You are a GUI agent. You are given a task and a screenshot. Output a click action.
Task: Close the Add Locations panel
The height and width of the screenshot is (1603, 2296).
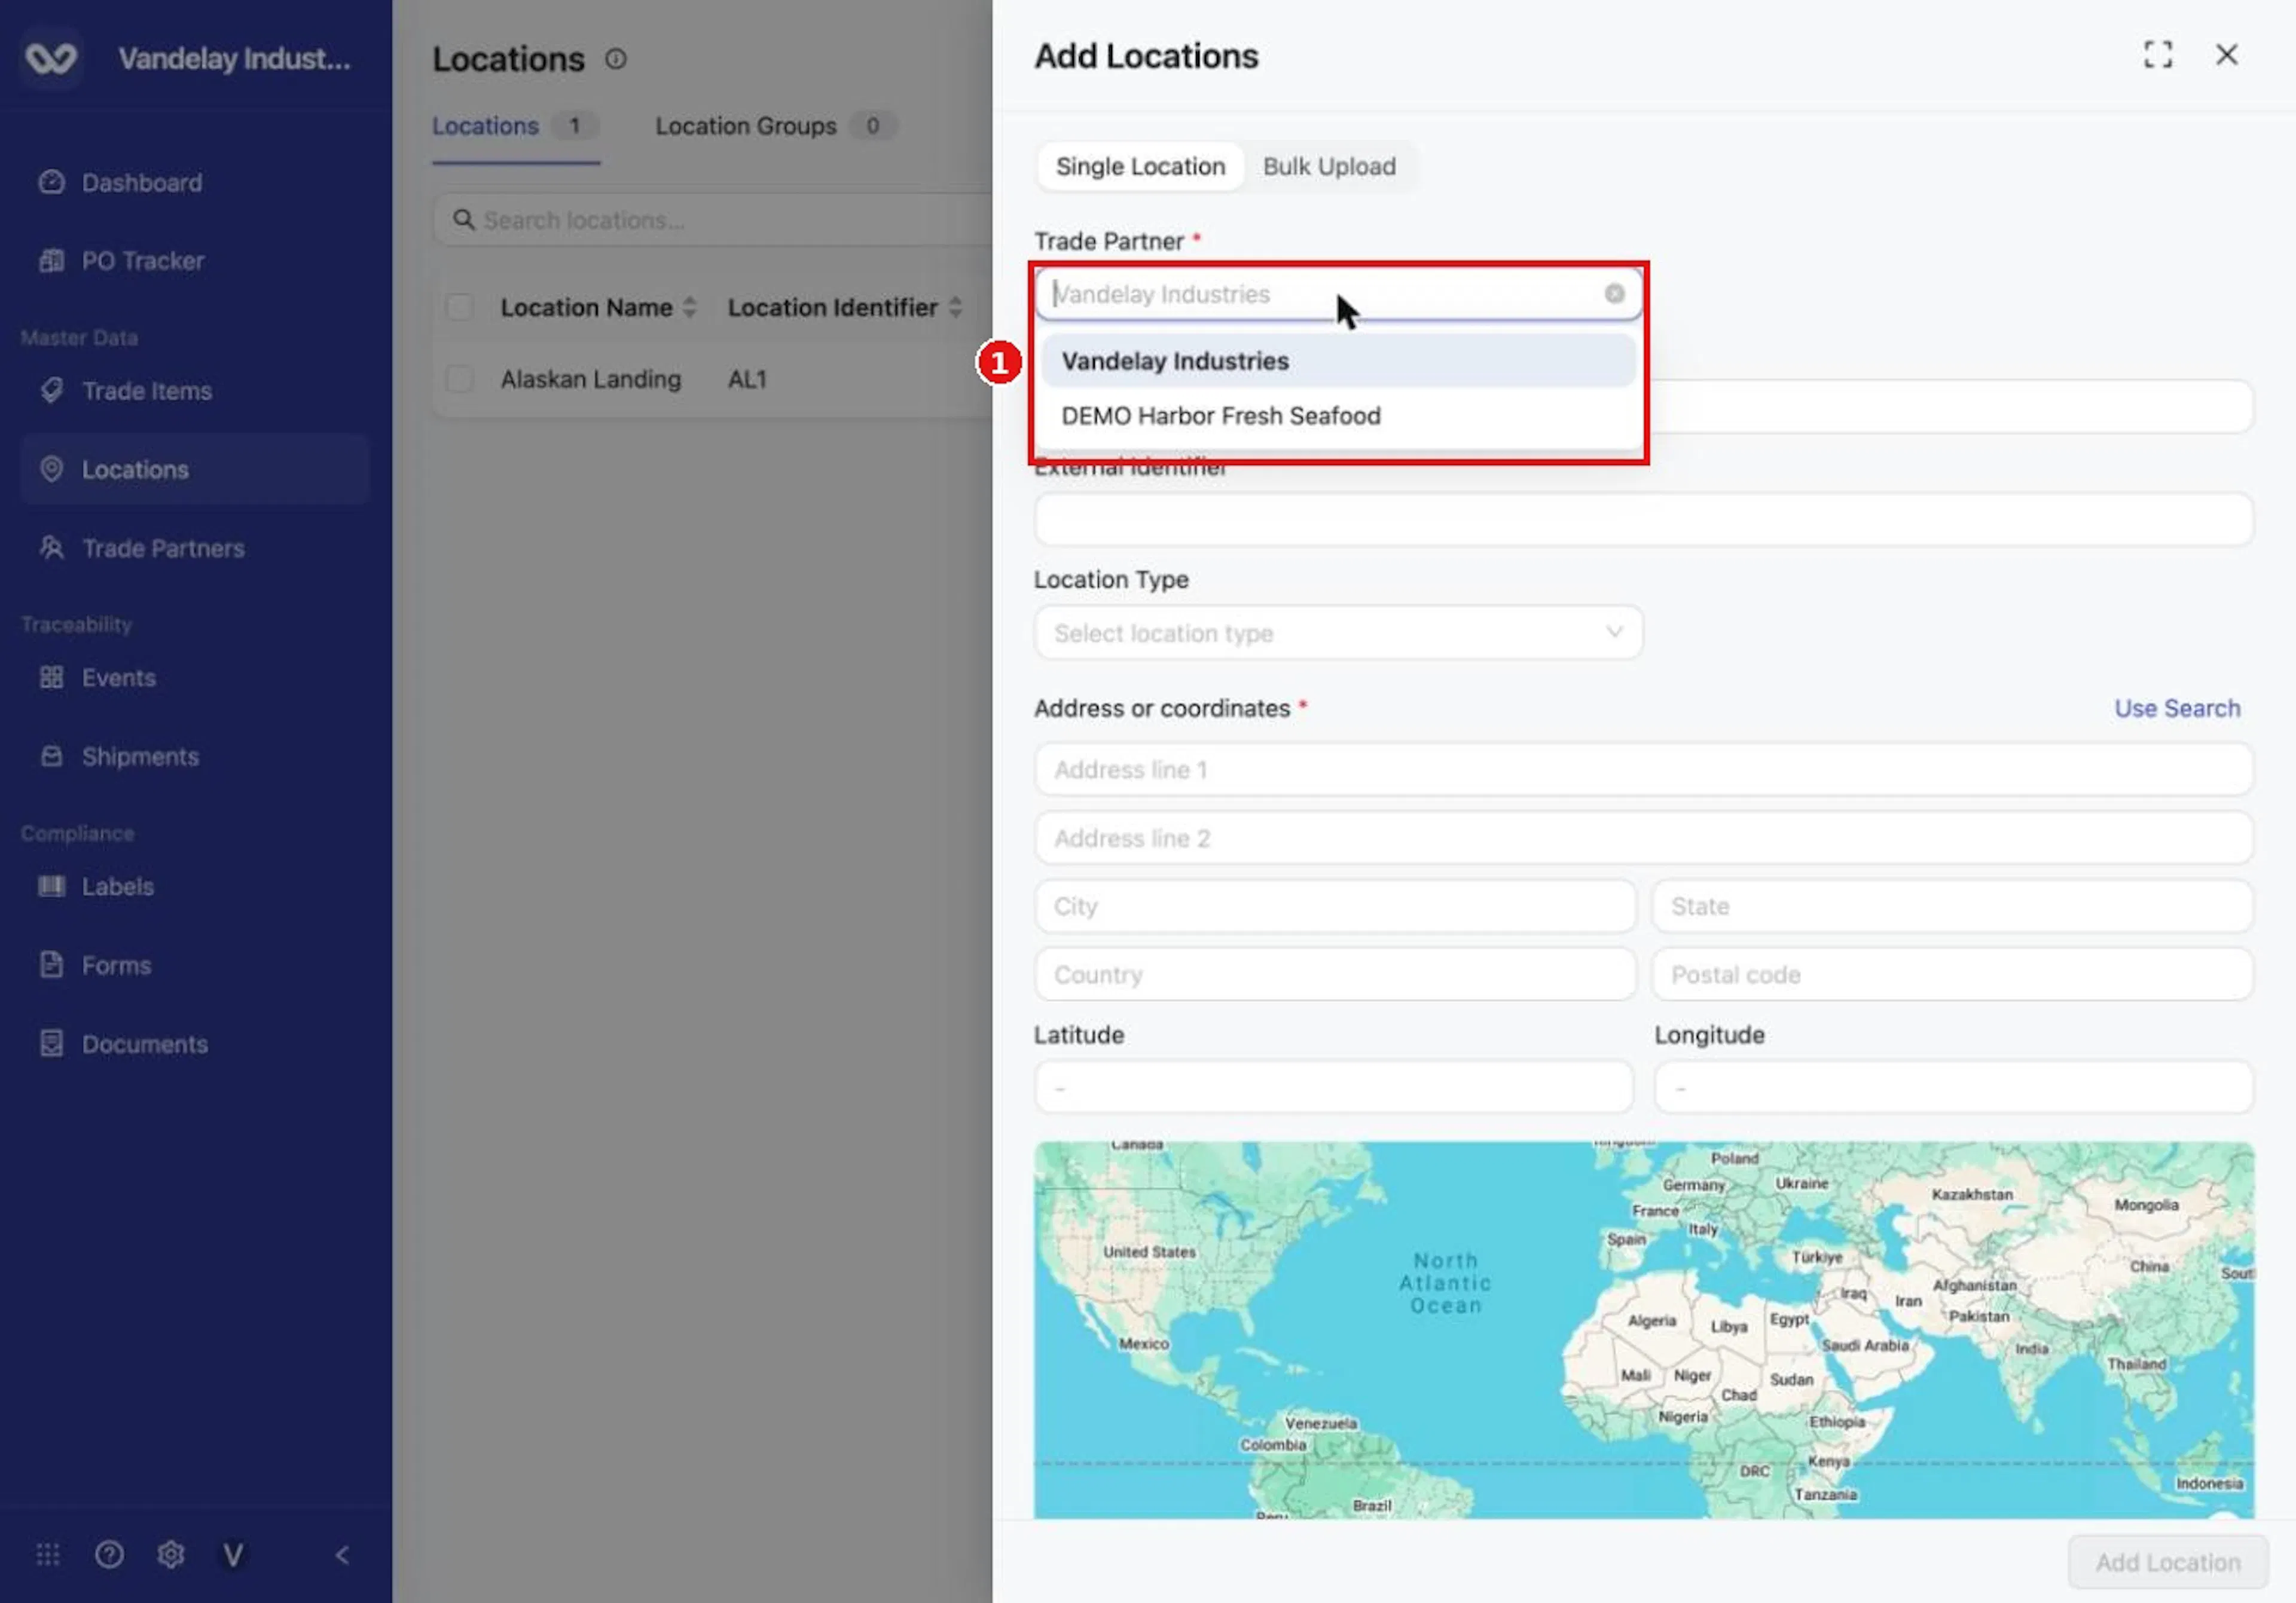pyautogui.click(x=2226, y=55)
